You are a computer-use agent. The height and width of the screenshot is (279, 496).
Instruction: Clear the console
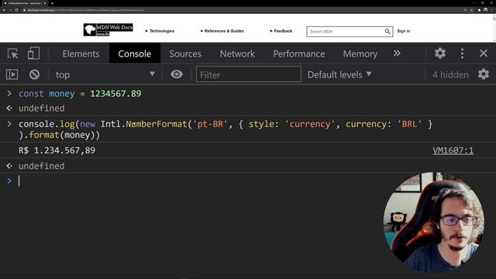(34, 74)
